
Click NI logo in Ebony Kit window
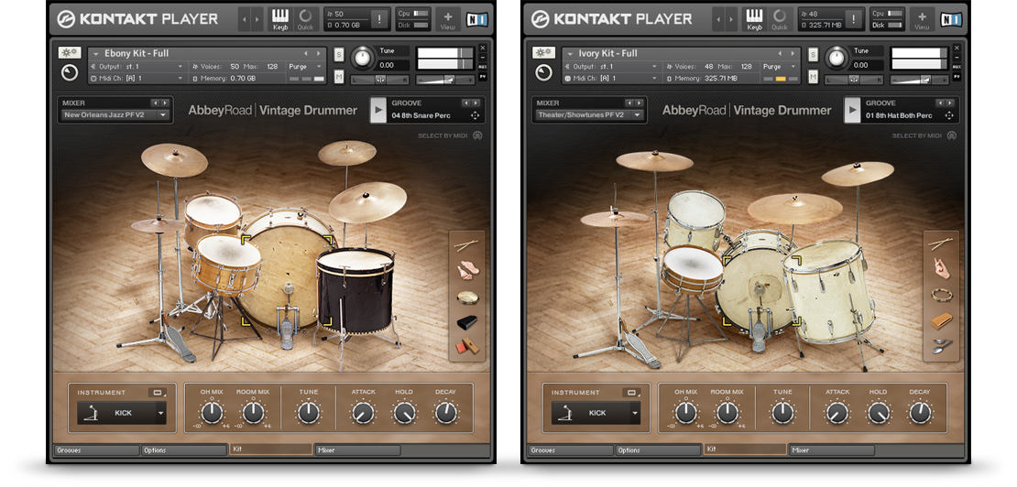coord(476,18)
